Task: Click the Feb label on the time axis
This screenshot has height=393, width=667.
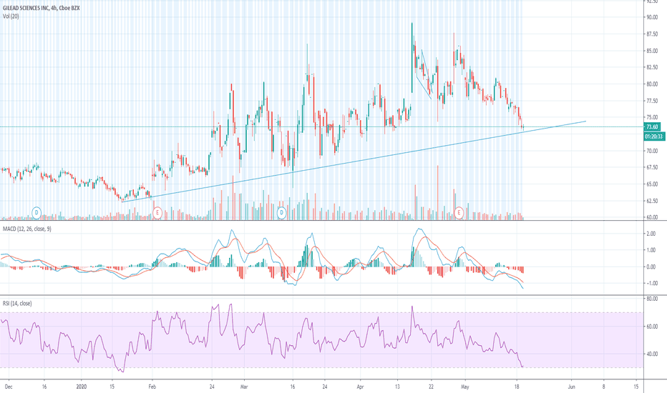Action: 152,387
